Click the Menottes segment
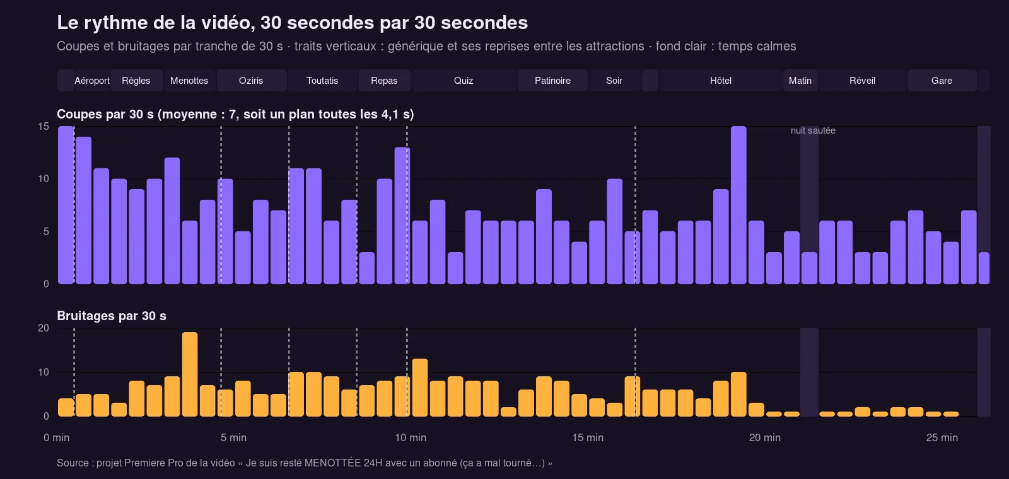This screenshot has width=1009, height=479. click(189, 81)
